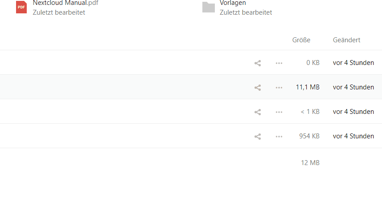The width and height of the screenshot is (382, 214).
Task: Click 'vor 4 Stunden' in the 0 KB row
Action: pos(353,63)
